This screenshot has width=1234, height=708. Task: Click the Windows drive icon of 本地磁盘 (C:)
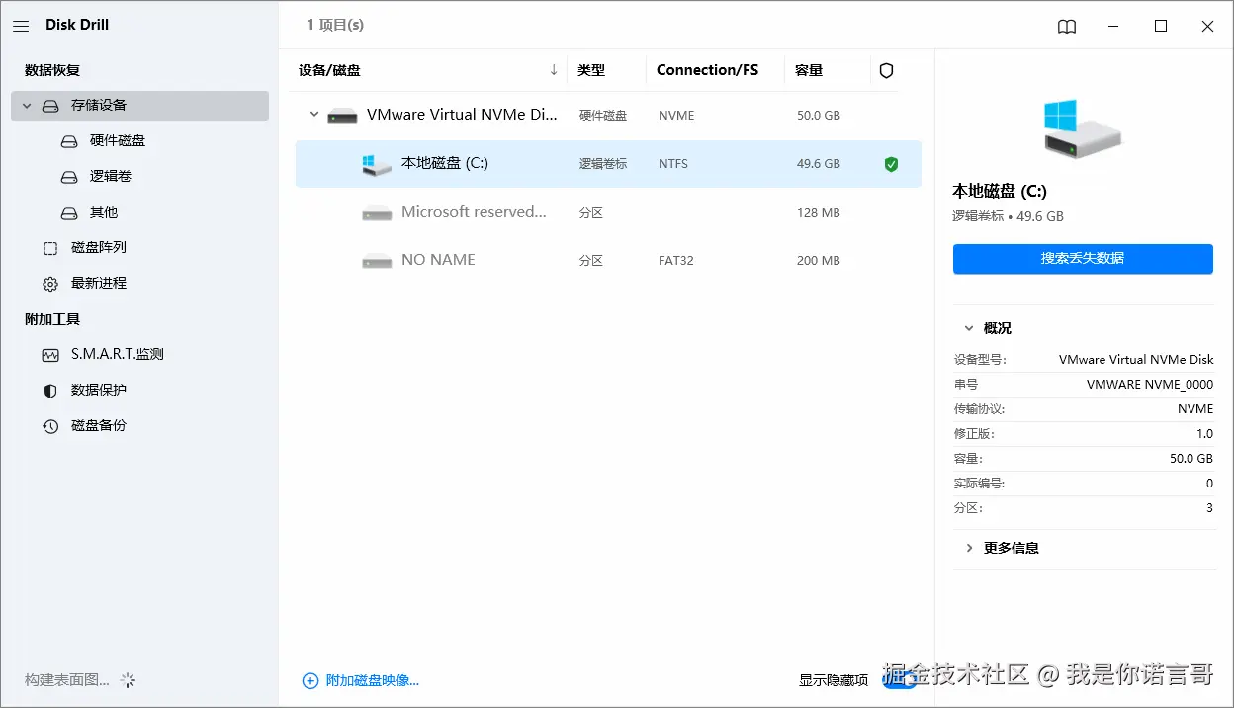pos(376,165)
